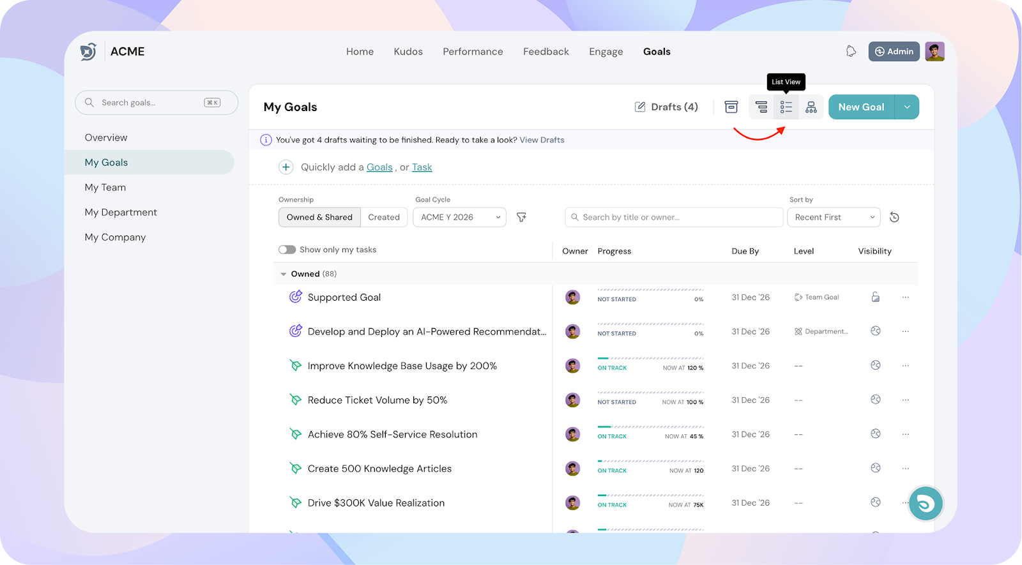The height and width of the screenshot is (565, 1022).
Task: Open the Performance nav item
Action: tap(473, 52)
